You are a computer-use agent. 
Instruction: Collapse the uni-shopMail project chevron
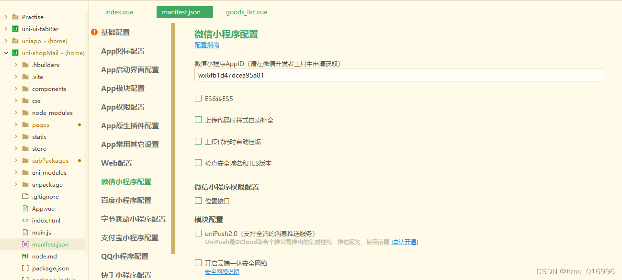click(6, 53)
